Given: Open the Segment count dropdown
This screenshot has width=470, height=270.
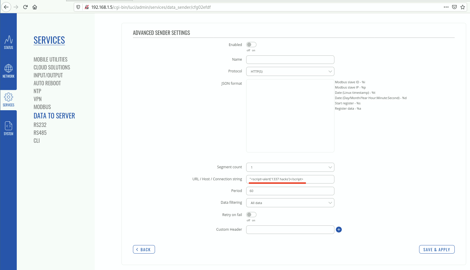Looking at the screenshot, I should tap(290, 167).
